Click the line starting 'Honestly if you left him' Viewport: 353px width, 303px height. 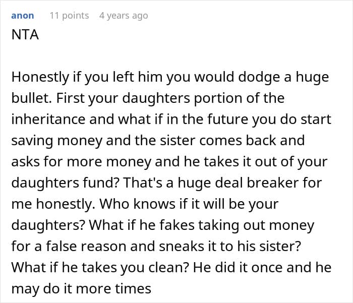tap(170, 77)
